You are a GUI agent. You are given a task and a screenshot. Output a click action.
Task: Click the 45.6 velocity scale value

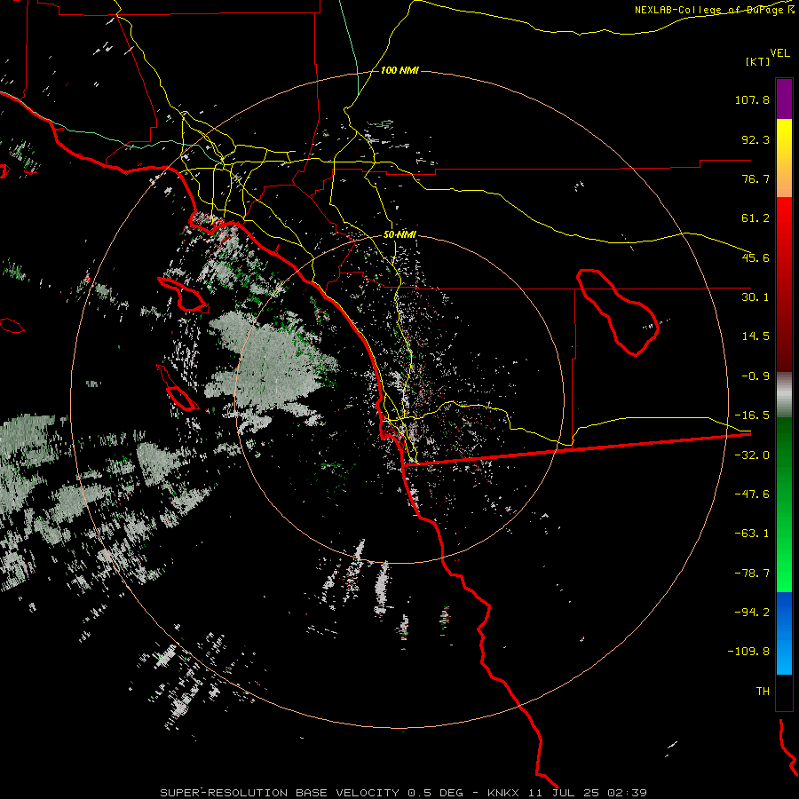pos(755,257)
